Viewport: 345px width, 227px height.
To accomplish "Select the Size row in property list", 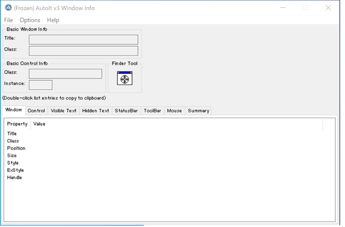I will click(x=170, y=156).
